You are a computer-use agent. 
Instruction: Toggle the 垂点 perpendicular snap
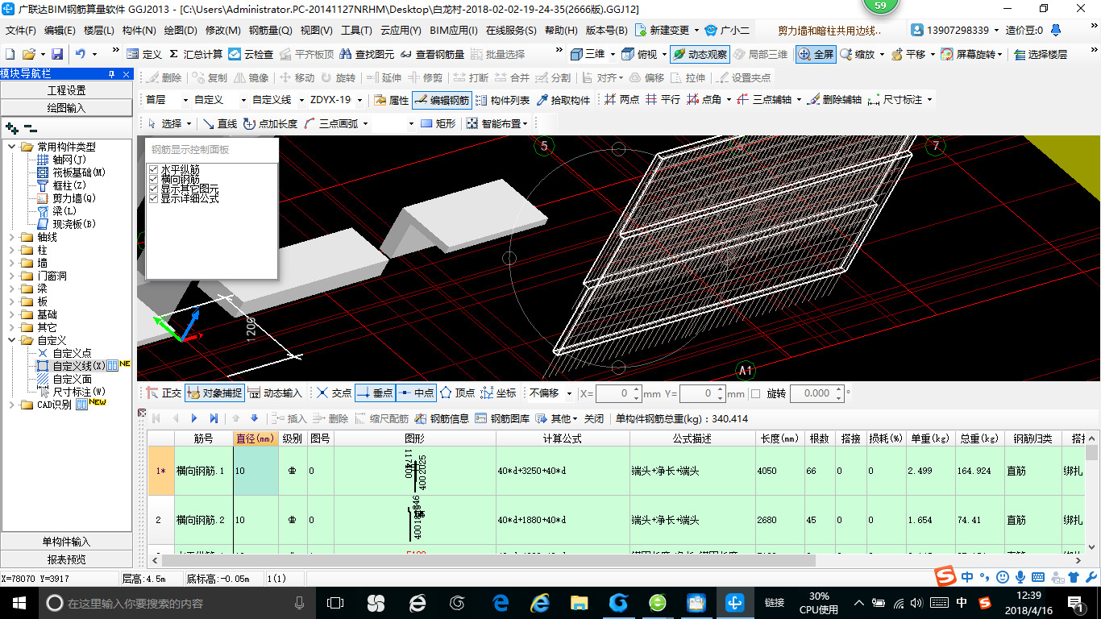pos(375,393)
